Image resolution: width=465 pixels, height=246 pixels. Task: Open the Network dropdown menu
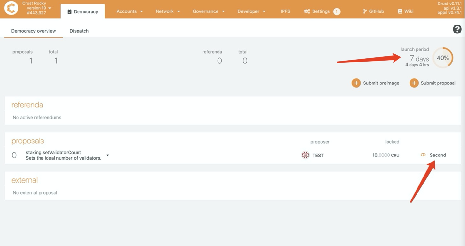[x=168, y=11]
